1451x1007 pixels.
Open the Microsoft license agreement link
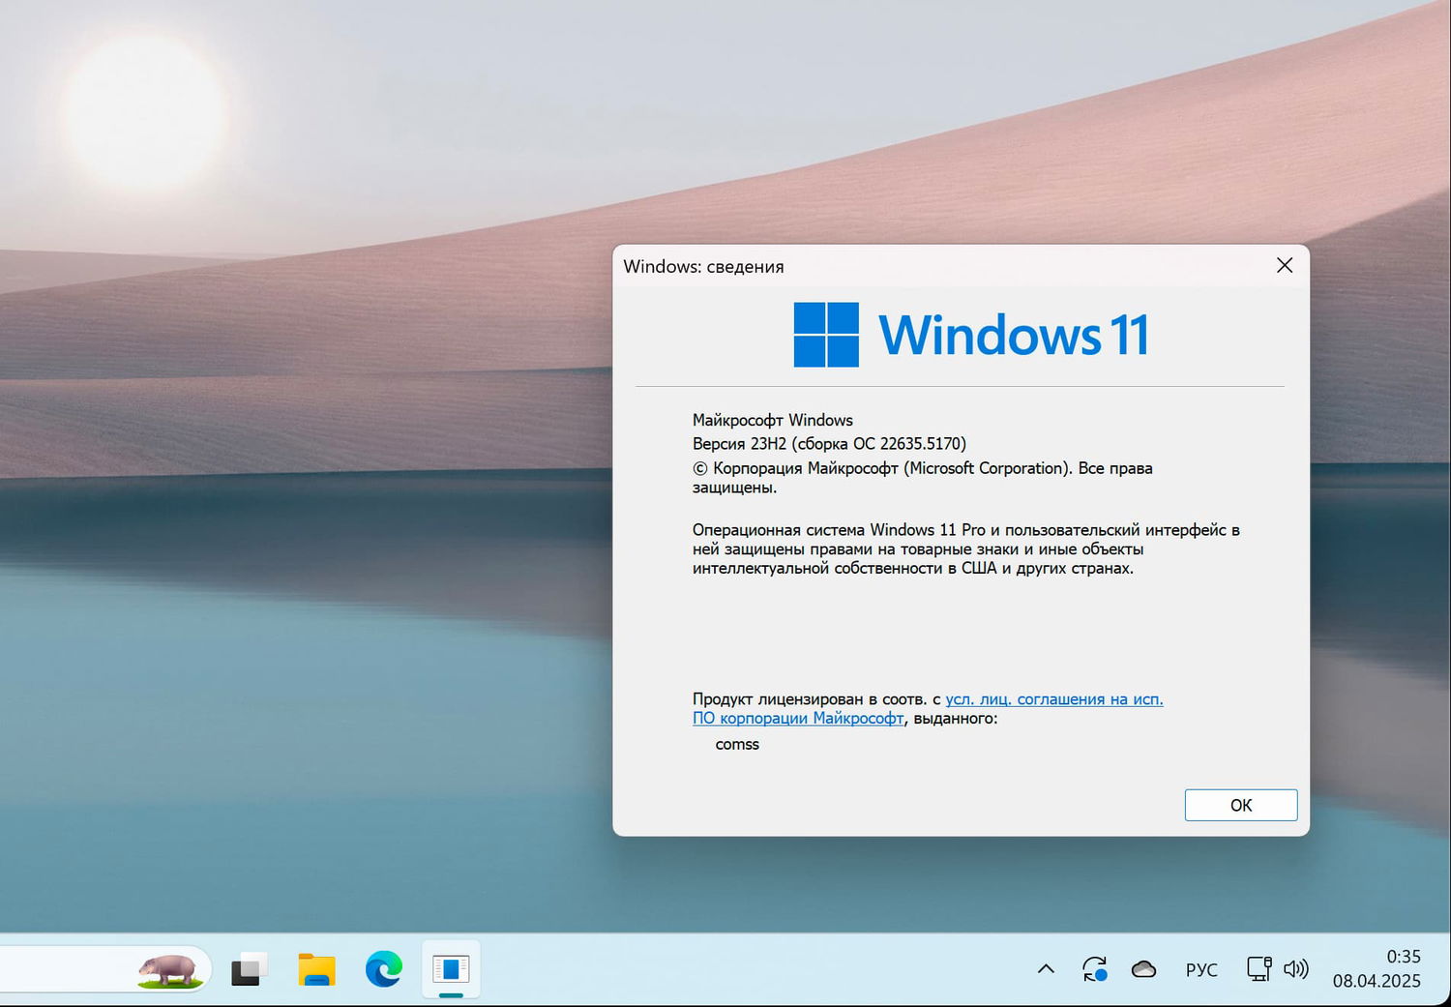928,709
